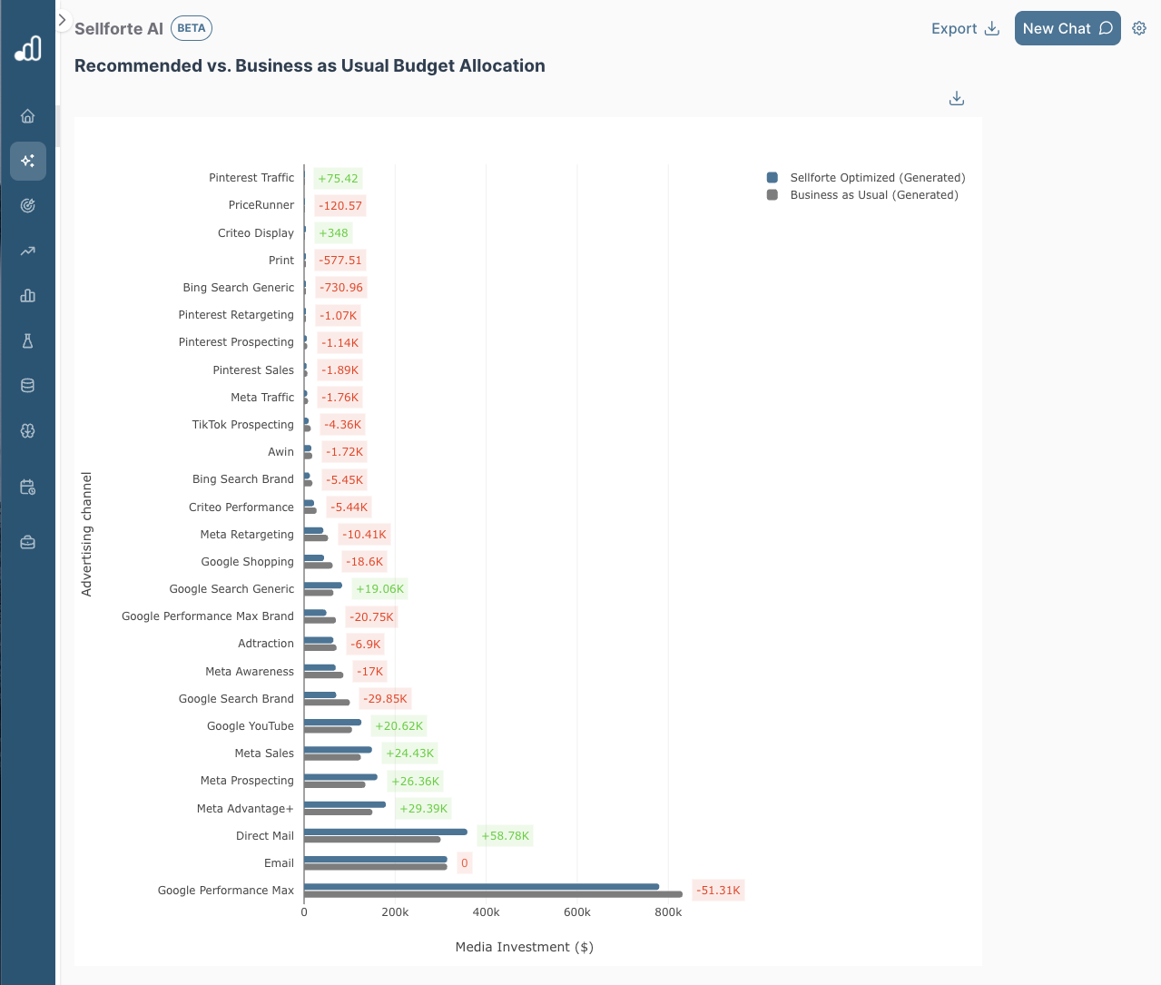Image resolution: width=1161 pixels, height=985 pixels.
Task: Open the briefcase sidebar icon
Action: 28,543
